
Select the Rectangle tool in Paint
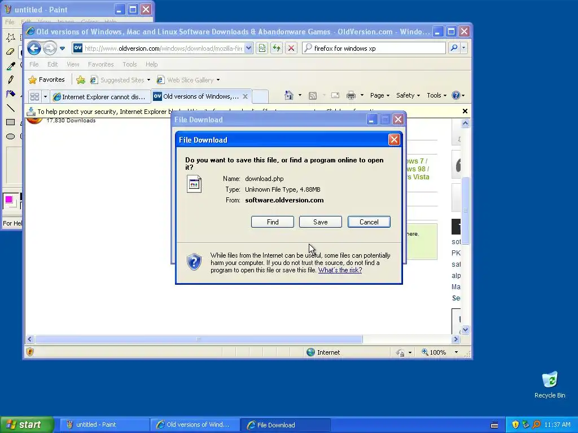(x=11, y=122)
